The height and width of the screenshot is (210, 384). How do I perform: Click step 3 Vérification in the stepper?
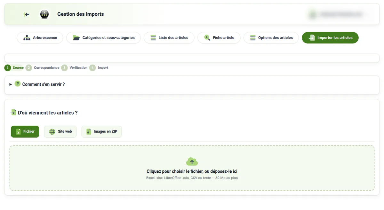[x=74, y=68]
